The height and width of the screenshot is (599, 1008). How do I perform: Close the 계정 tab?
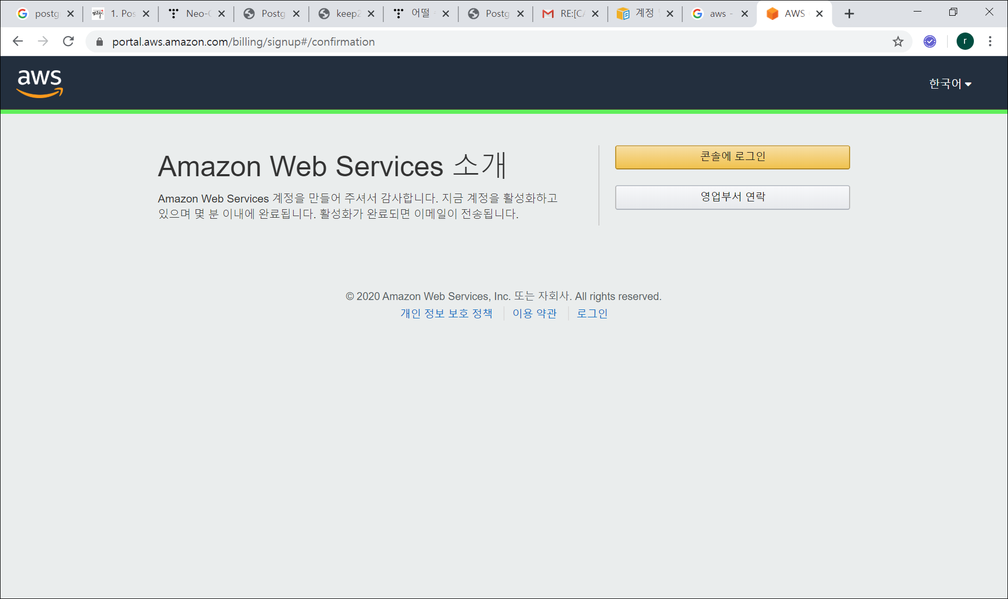(670, 14)
